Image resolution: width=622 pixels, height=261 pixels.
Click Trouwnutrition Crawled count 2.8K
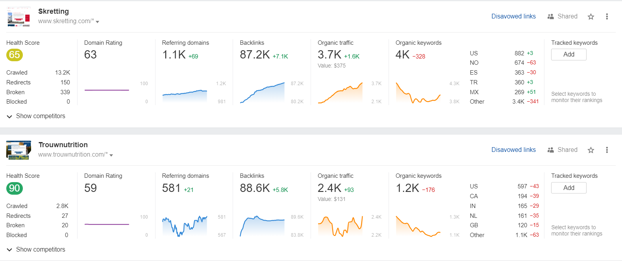tap(62, 206)
